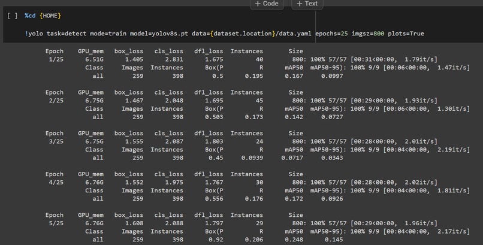Click box_loss value 1.405
Viewport: 483px width, 245px height.
click(x=134, y=59)
